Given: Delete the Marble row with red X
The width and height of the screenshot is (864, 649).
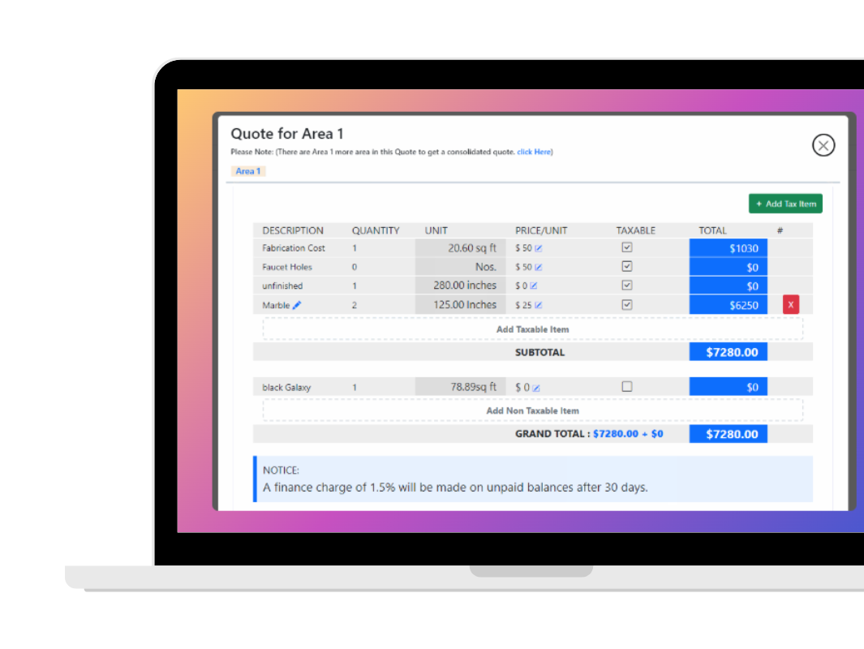Looking at the screenshot, I should point(791,304).
